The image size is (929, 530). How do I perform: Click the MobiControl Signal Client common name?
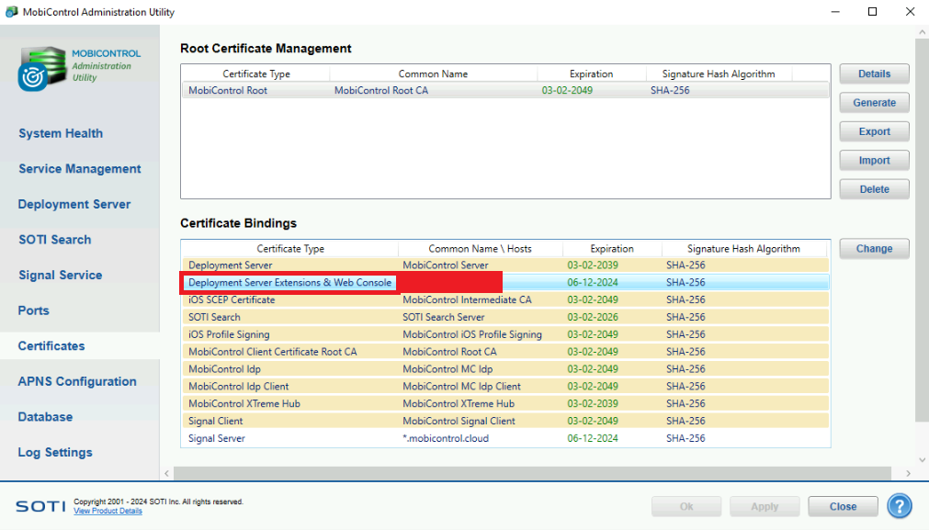click(459, 422)
